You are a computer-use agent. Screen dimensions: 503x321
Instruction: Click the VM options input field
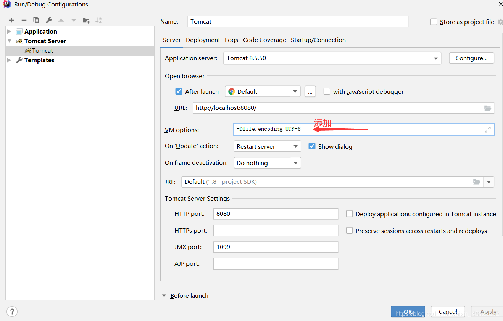click(364, 130)
